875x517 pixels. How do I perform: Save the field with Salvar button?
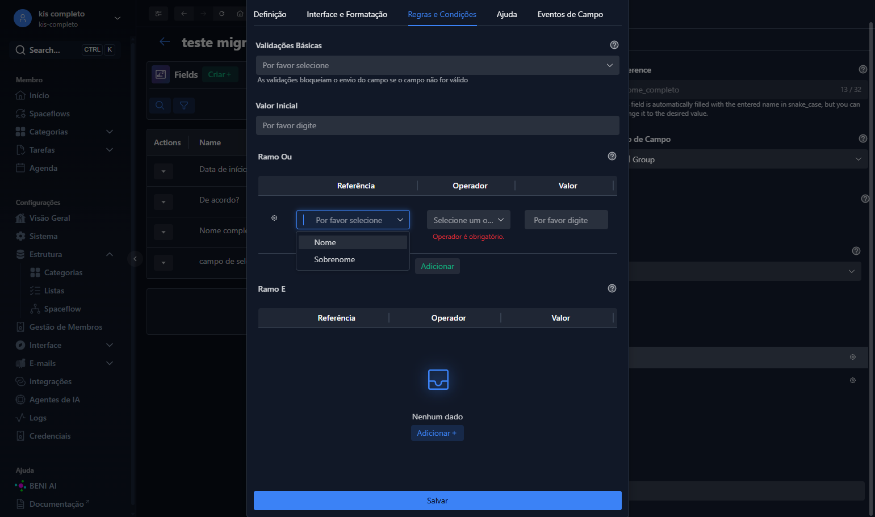(437, 501)
